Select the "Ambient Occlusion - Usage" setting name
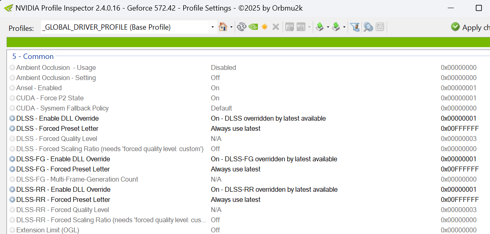This screenshot has width=490, height=234. 56,68
